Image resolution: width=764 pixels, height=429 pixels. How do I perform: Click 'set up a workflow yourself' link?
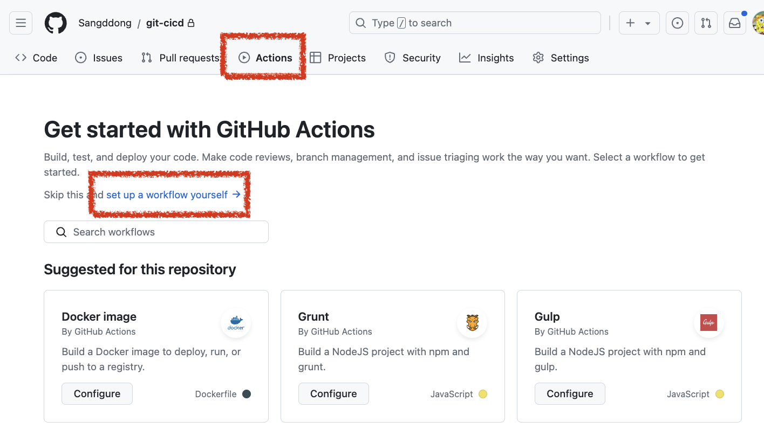pos(173,195)
